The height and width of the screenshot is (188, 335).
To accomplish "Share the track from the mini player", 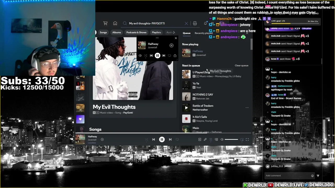I will (x=175, y=56).
